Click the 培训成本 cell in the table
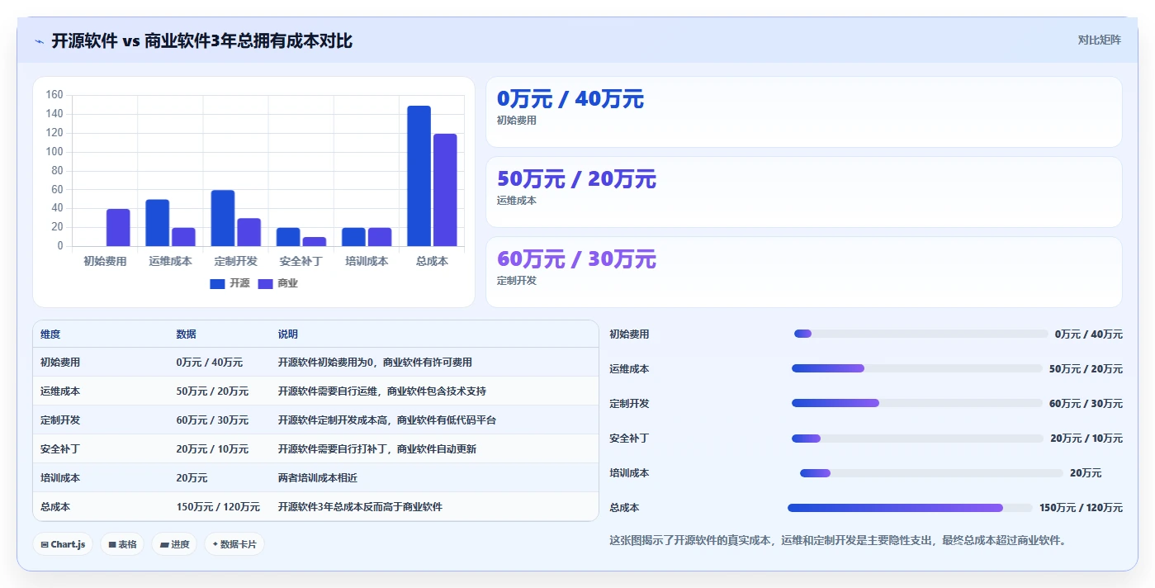The height and width of the screenshot is (588, 1155). pos(60,478)
